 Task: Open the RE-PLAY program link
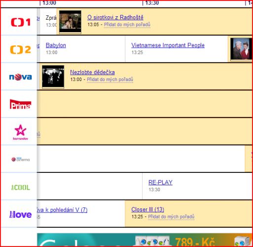(x=160, y=182)
